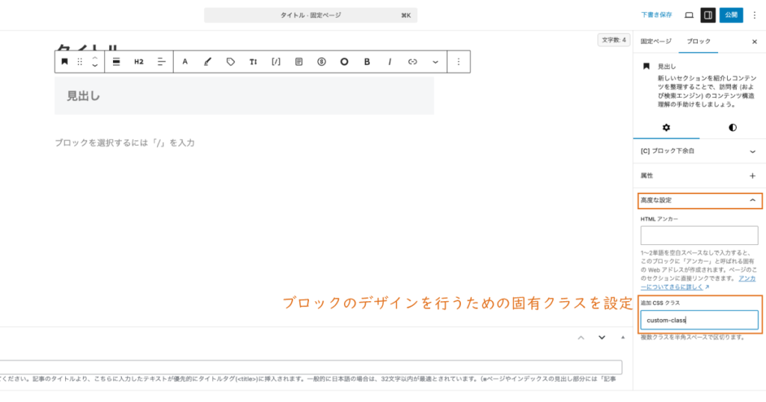
Task: Move block up with the up chevron
Action: 95,58
